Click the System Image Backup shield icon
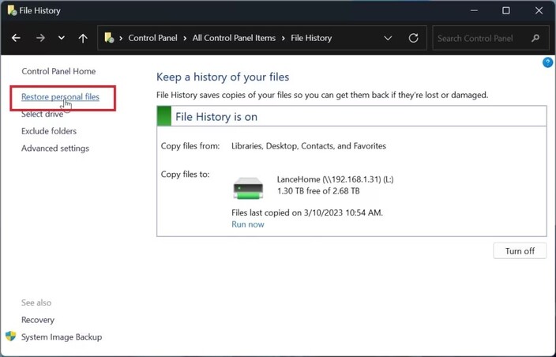The image size is (556, 357). 10,336
